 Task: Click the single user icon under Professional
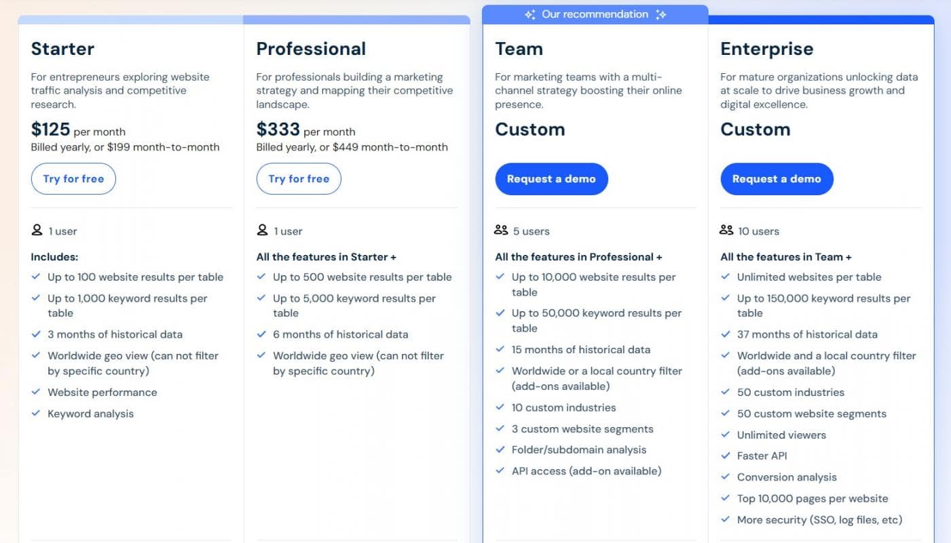[262, 230]
